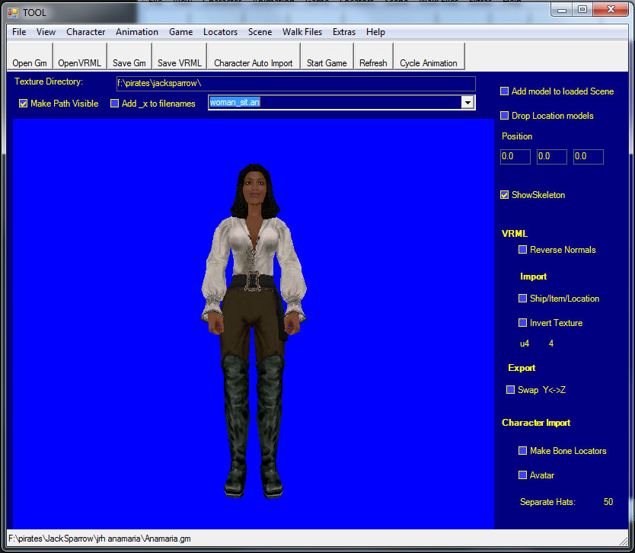Open the Character menu
The width and height of the screenshot is (635, 553).
click(x=85, y=32)
